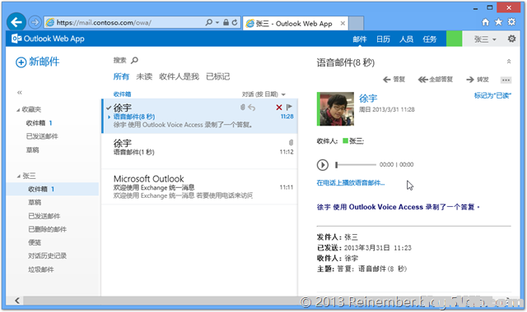The width and height of the screenshot is (527, 312).
Task: Click the horizontal scrollbar left arrow
Action: [17, 301]
